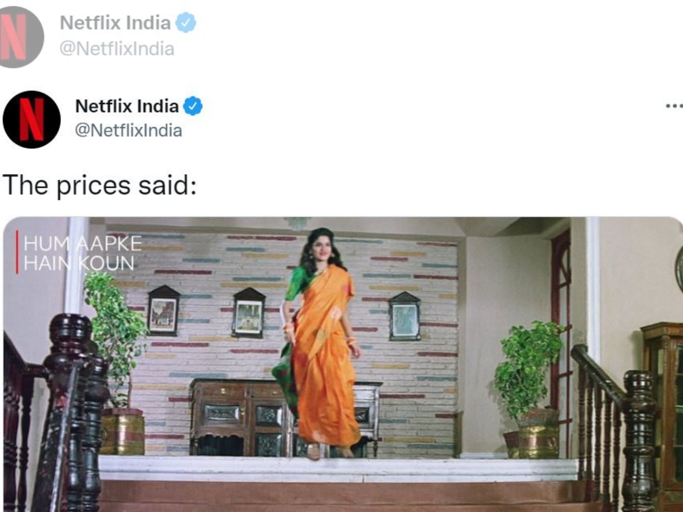Click the right staircase railing post
The height and width of the screenshot is (512, 683).
[x=639, y=440]
